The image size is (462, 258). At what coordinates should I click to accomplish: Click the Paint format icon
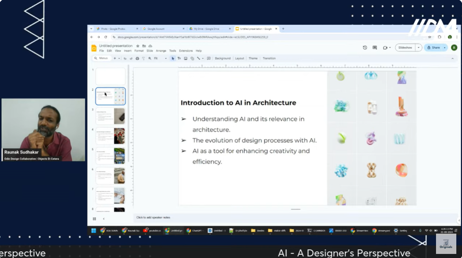[x=143, y=59]
